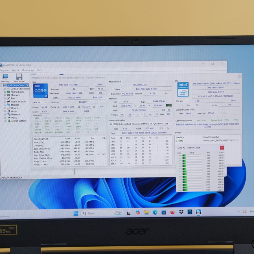
Task: Open the Help menu
Action: tap(39, 70)
